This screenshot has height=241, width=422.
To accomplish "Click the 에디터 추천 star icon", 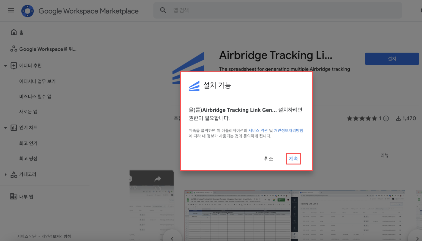I will tap(14, 66).
